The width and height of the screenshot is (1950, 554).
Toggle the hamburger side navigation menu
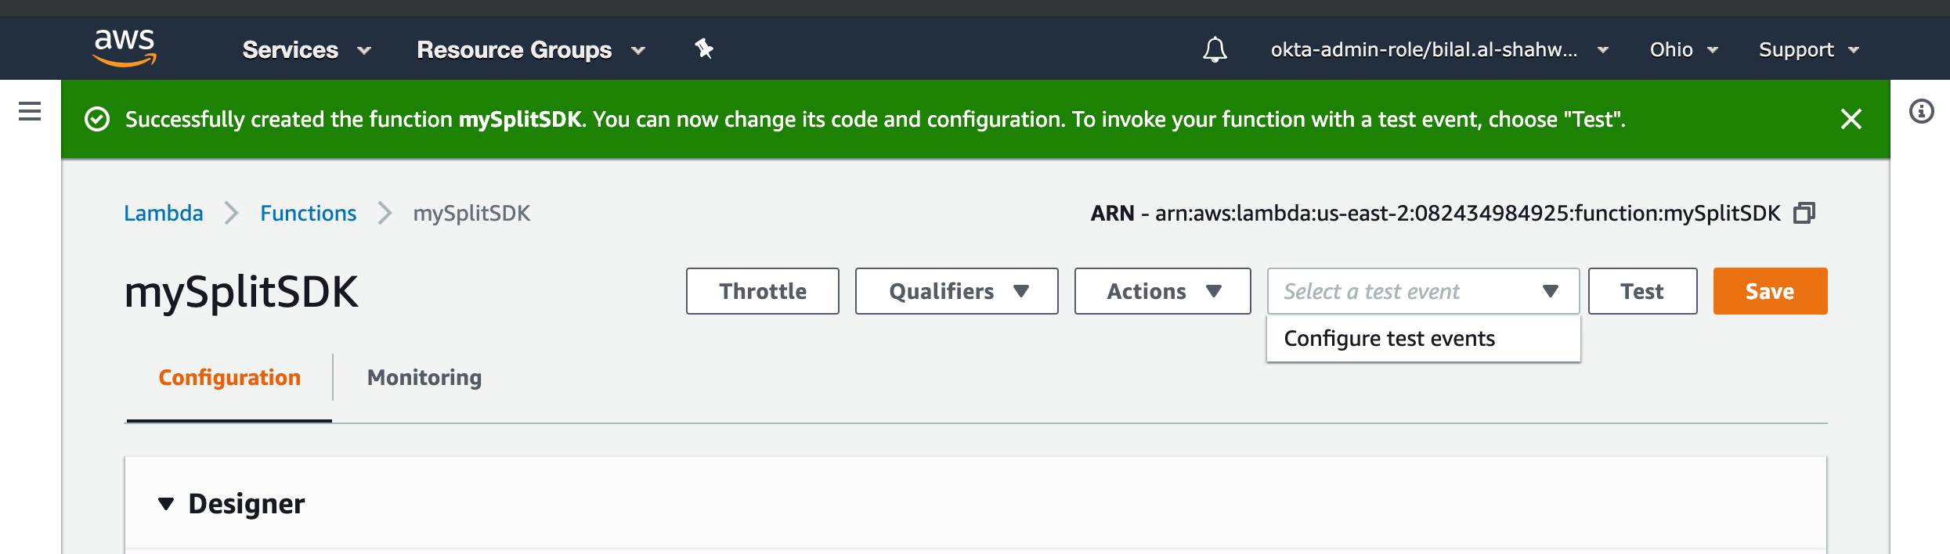30,111
